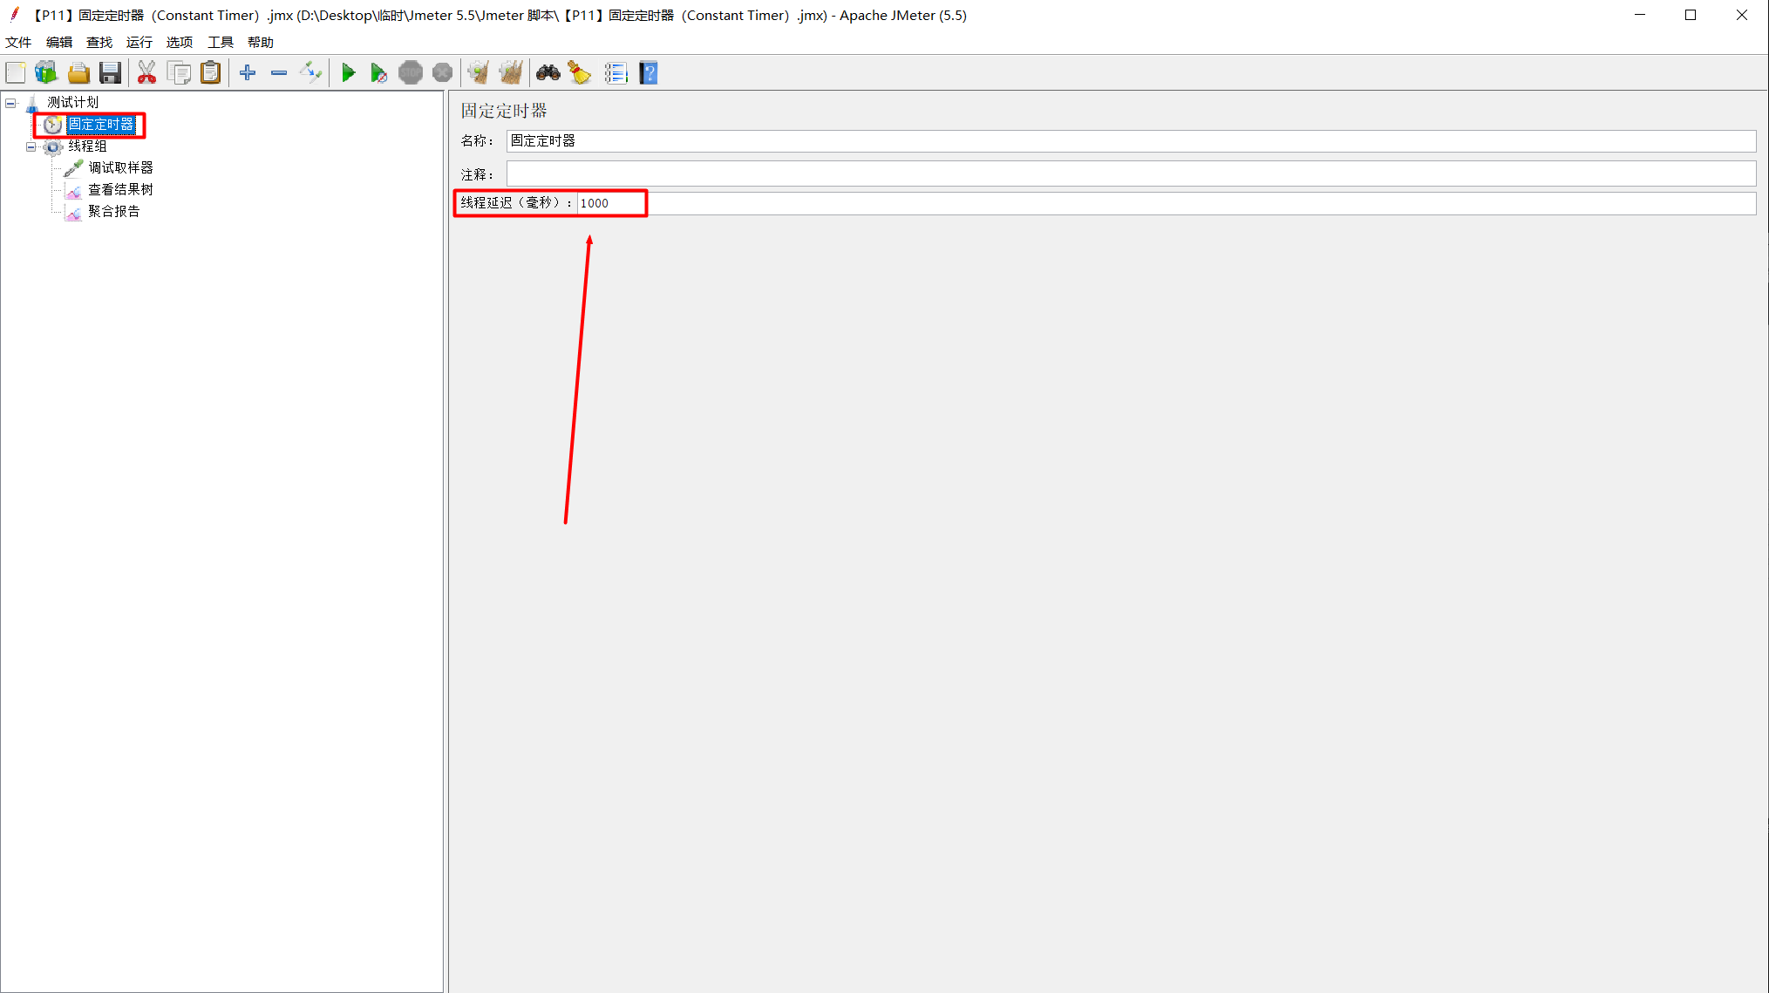Start the test with green play icon
Viewport: 1769px width, 993px height.
tap(348, 73)
